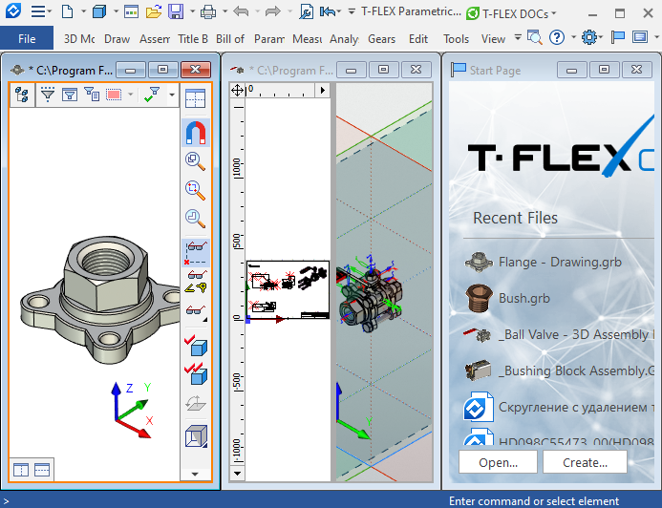662x508 pixels.
Task: Click the filter confirm check-funnel icon
Action: (152, 95)
